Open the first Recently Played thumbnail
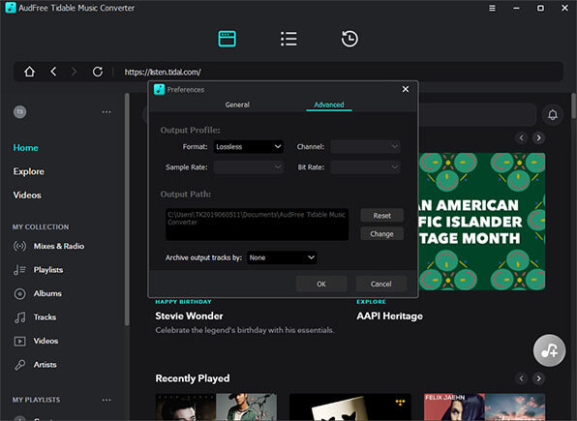This screenshot has width=577, height=421. coord(216,406)
